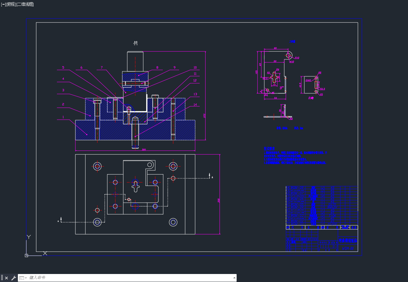Open the [-] viewport controls menu
Screen dimensions: 408x282
[x=3, y=4]
